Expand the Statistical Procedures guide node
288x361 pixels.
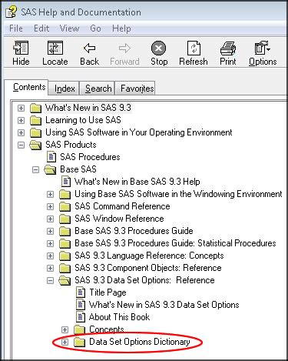50,243
